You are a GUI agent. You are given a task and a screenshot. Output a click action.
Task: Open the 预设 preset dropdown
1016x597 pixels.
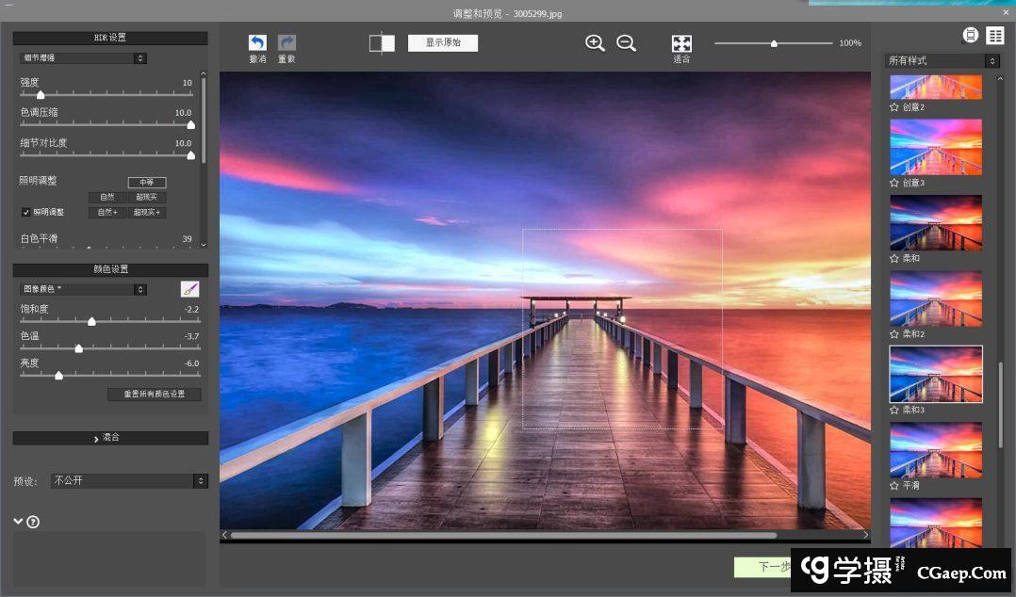pos(129,481)
